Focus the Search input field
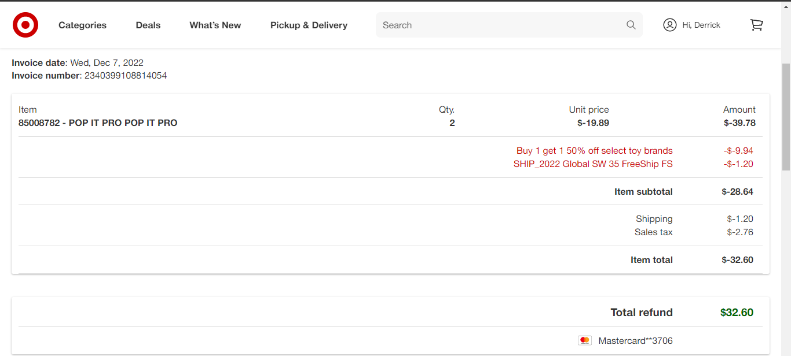Viewport: 791px width, 356px height. pyautogui.click(x=501, y=25)
